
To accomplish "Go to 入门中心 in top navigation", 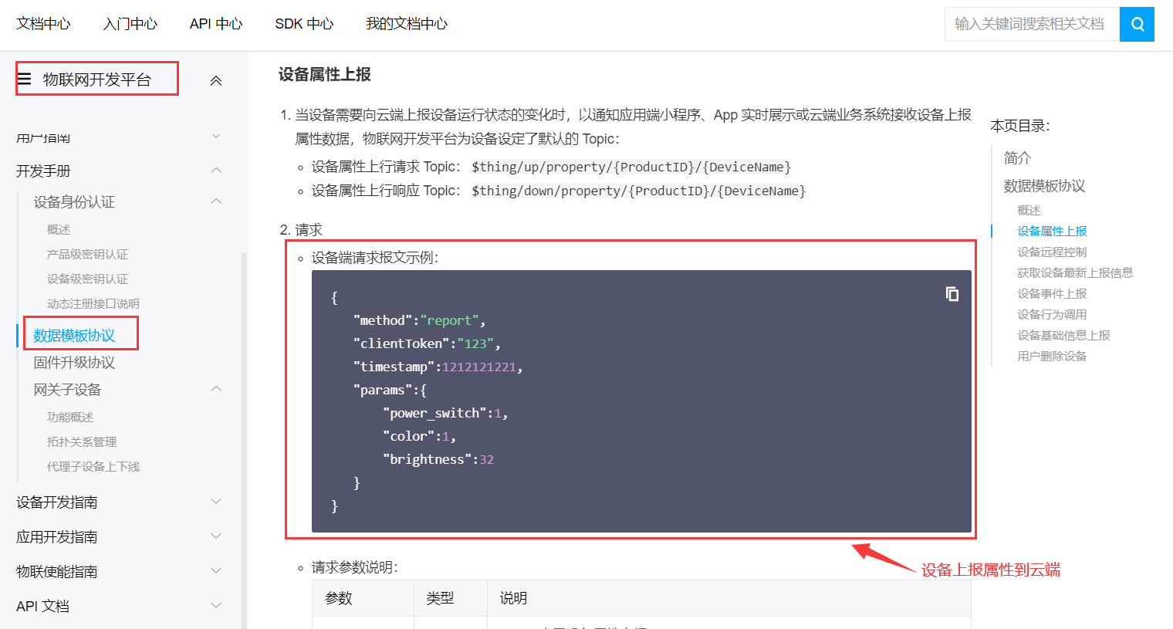I will coord(130,24).
